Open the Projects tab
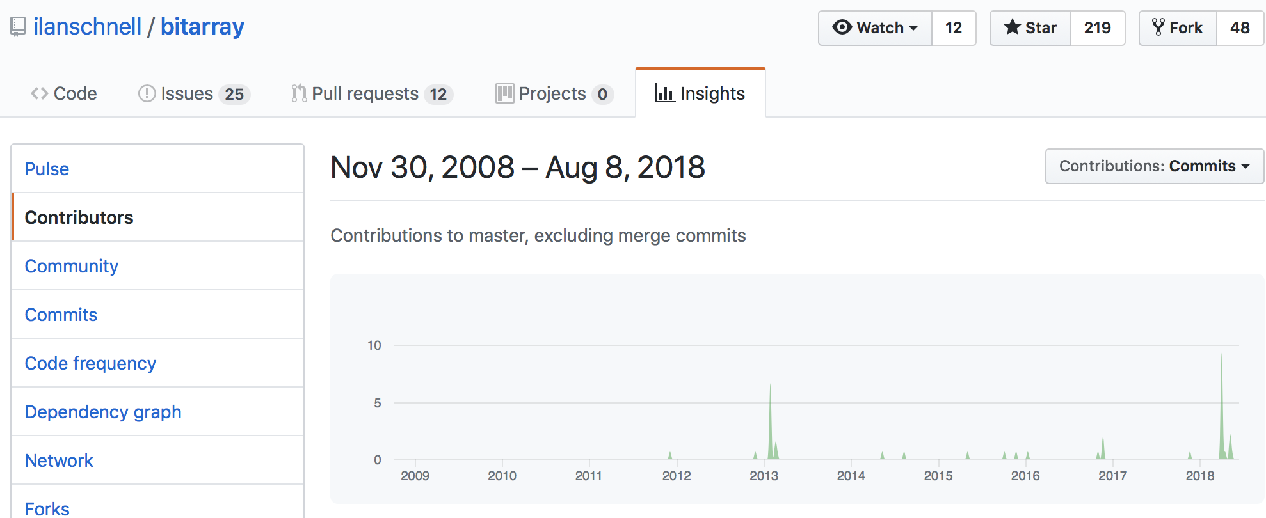Screen dimensions: 1266x518 [554, 93]
